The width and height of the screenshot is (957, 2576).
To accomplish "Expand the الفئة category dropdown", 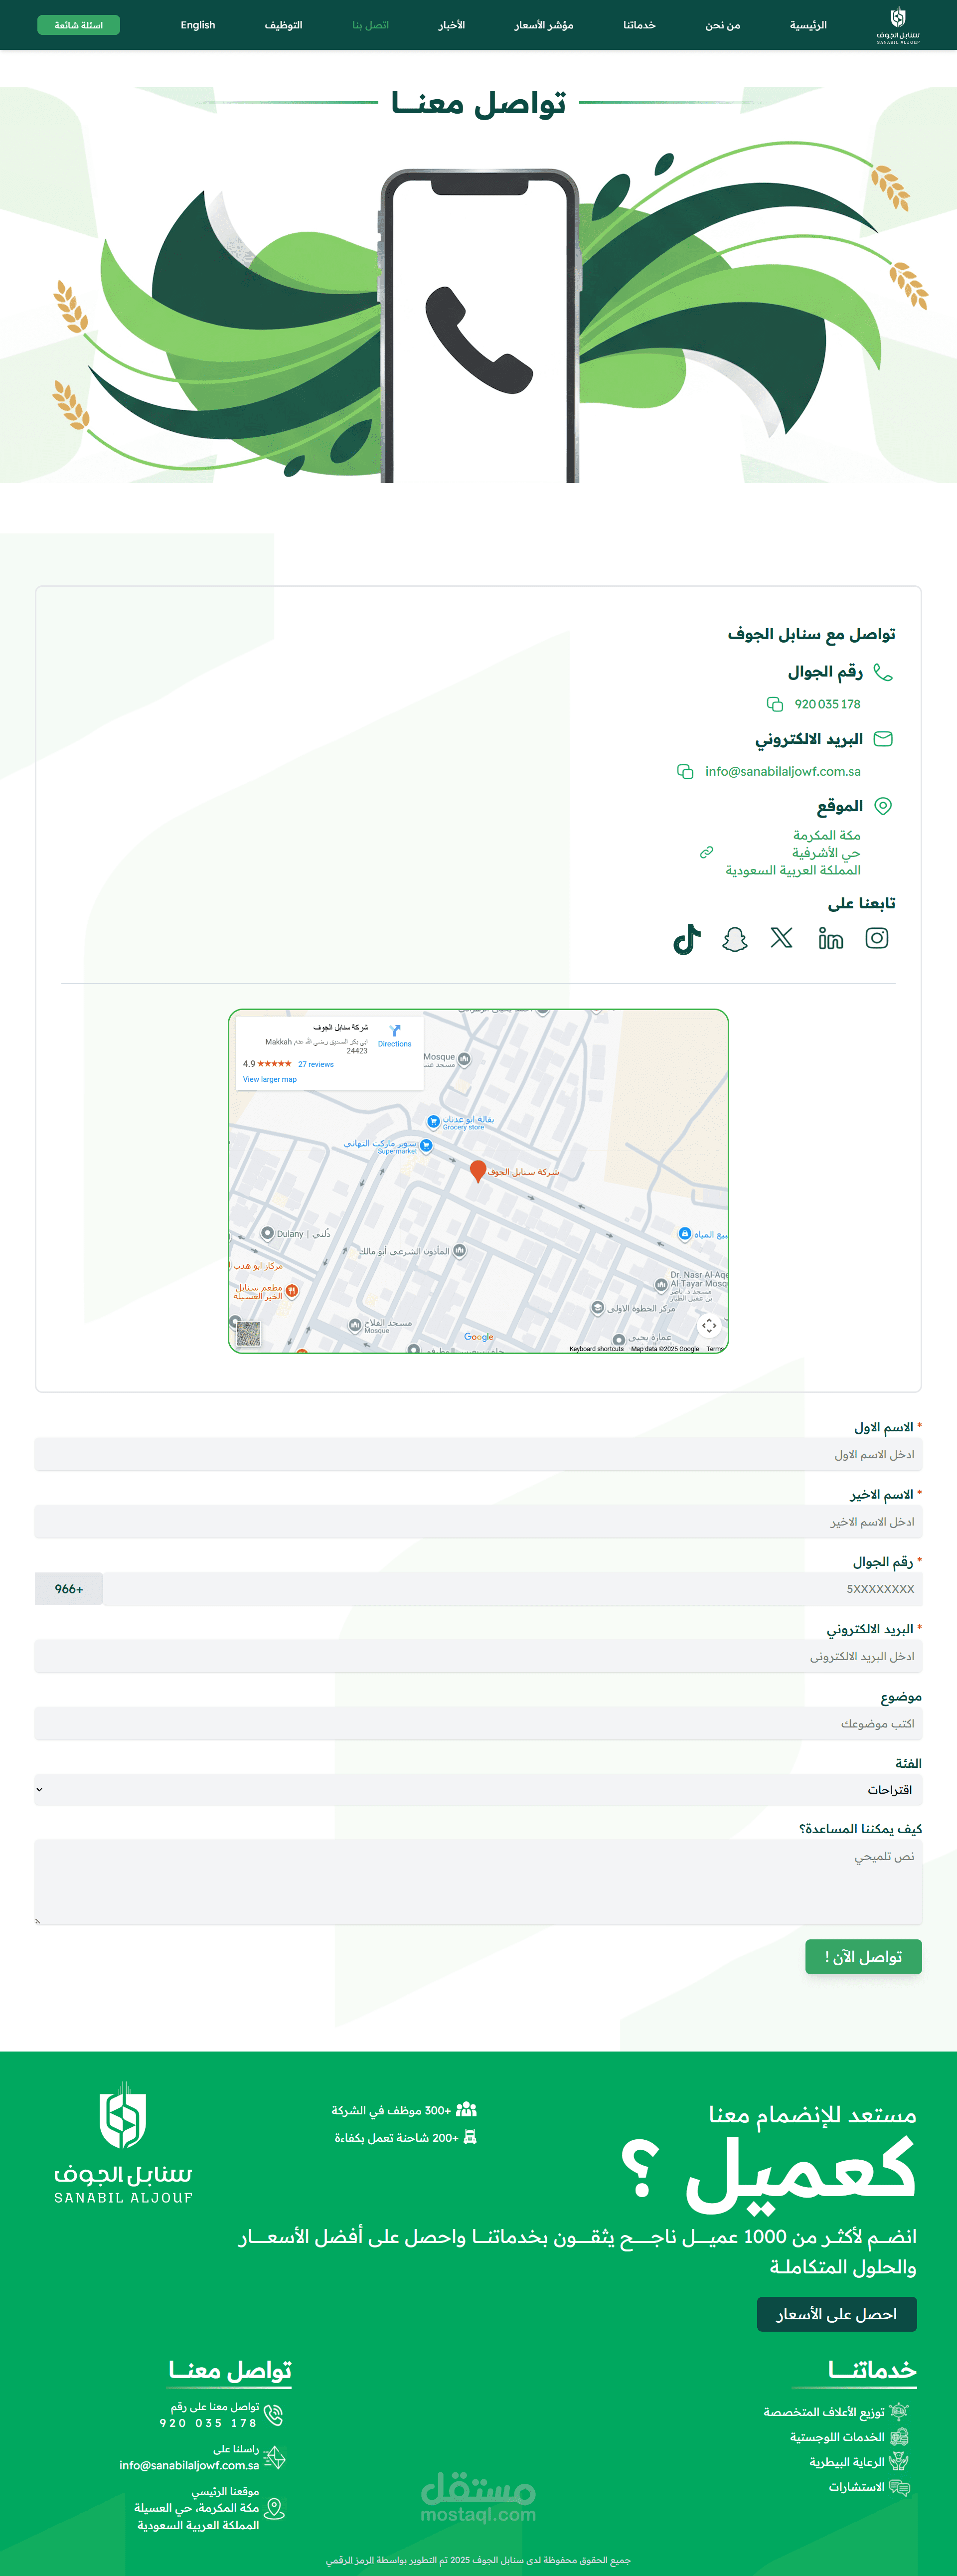I will click(x=478, y=1790).
